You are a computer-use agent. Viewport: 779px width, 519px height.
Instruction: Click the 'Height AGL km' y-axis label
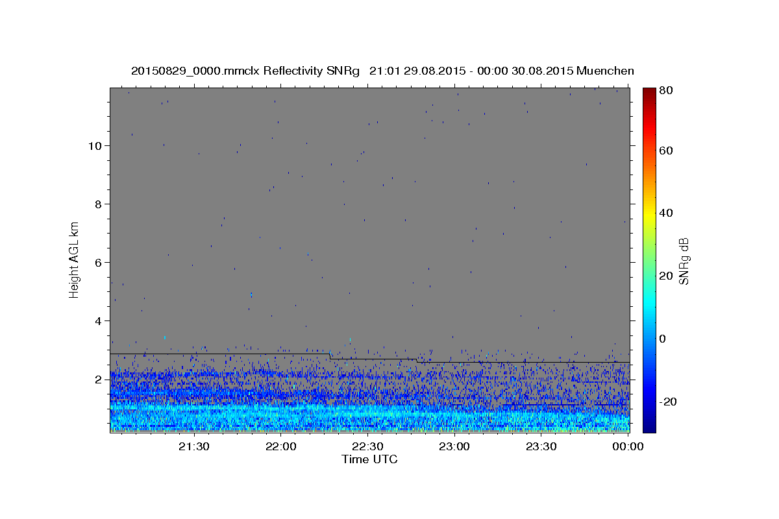click(75, 259)
